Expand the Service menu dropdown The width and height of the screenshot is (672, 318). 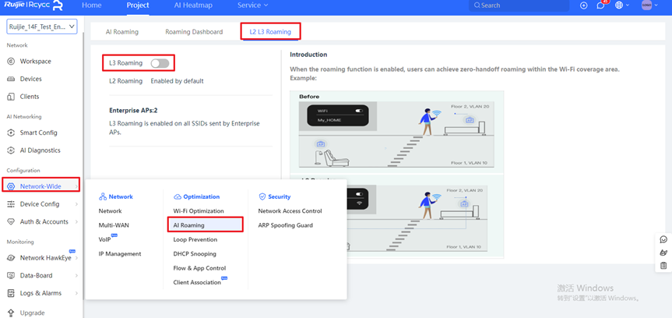click(x=252, y=5)
